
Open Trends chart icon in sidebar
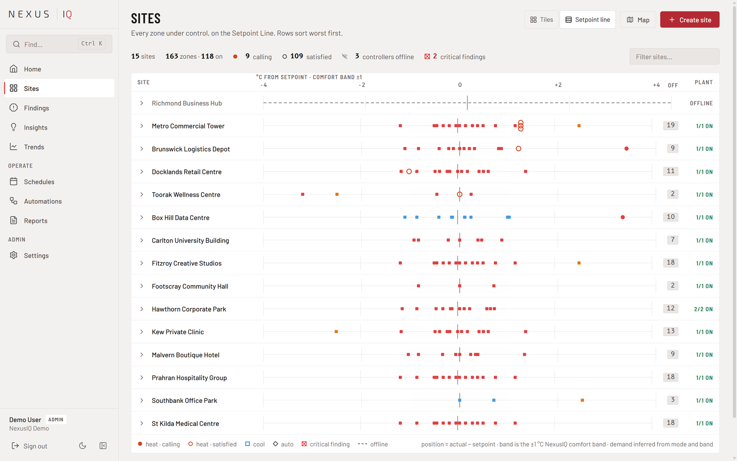coord(14,147)
